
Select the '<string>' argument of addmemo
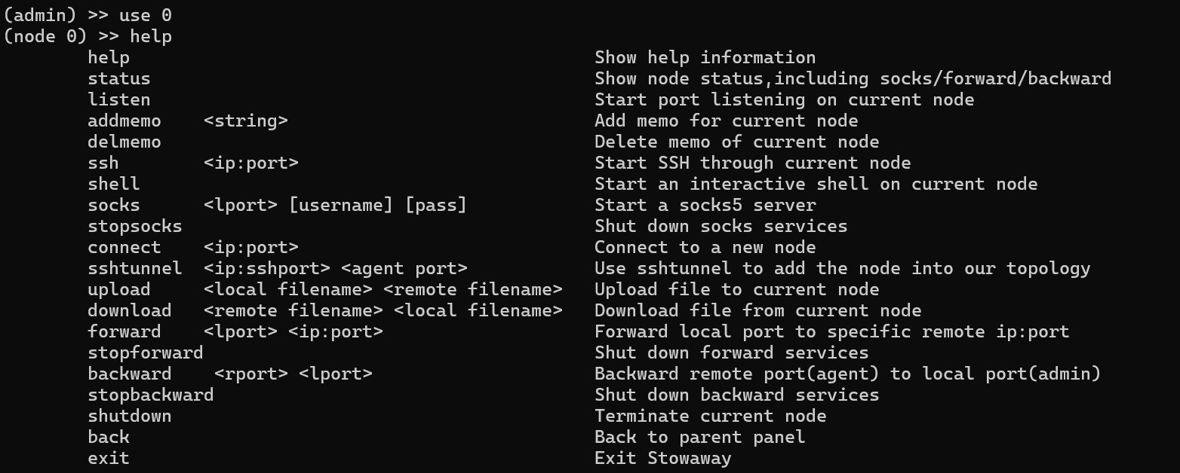(246, 121)
